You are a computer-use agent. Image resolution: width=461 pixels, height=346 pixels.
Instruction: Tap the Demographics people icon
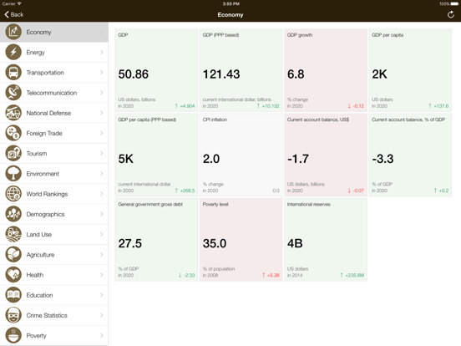pyautogui.click(x=13, y=214)
